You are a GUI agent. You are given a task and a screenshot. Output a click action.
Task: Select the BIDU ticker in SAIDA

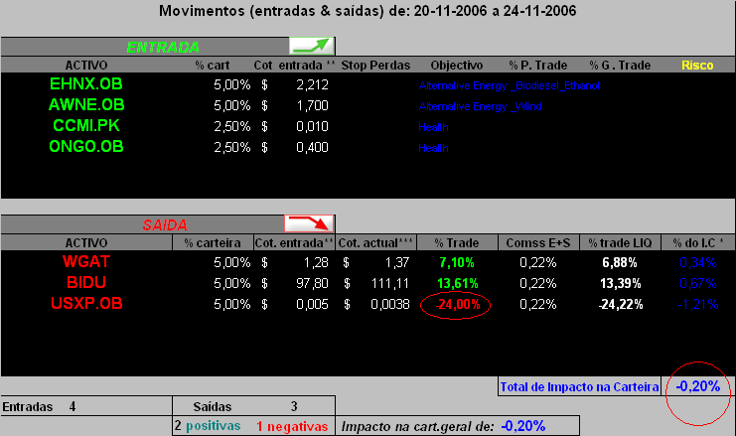(x=85, y=282)
